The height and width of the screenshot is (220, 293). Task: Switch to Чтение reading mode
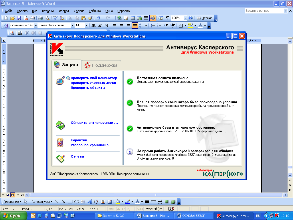(x=205, y=18)
